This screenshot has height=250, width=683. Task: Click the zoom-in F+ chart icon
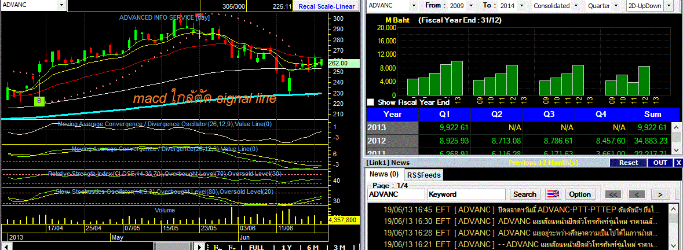(x=217, y=247)
